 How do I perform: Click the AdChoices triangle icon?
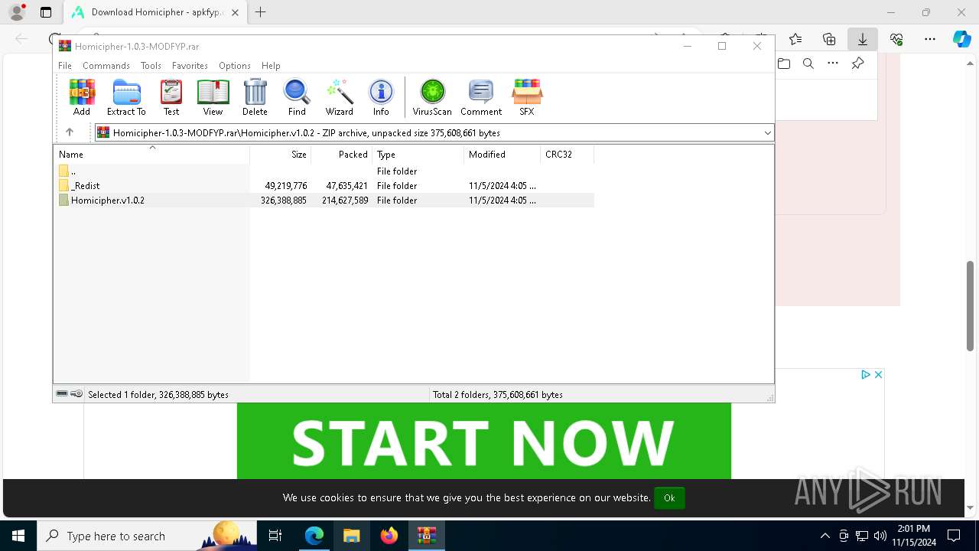[866, 374]
